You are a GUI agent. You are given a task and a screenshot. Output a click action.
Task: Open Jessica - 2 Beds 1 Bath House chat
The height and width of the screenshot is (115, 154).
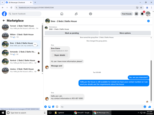point(21,70)
